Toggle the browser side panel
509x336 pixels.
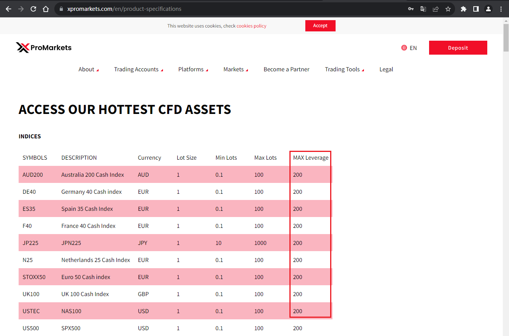tap(476, 9)
